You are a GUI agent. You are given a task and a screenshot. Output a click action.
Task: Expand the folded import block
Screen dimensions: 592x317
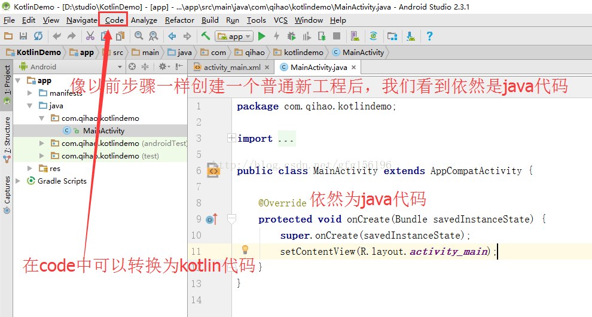(x=231, y=138)
